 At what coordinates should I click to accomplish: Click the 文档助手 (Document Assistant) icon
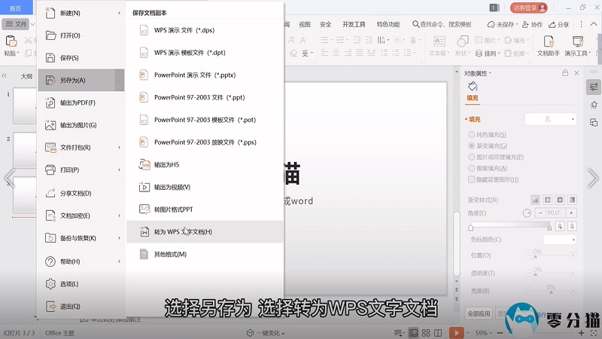[x=548, y=42]
